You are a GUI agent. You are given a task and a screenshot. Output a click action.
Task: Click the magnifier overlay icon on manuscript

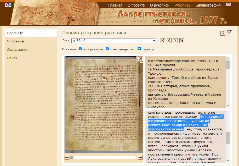click(x=140, y=59)
